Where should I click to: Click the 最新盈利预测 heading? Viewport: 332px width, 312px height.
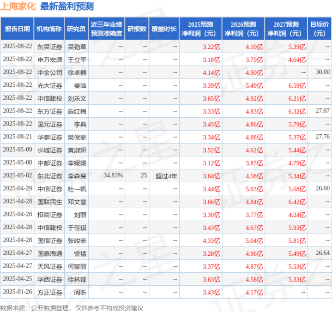pyautogui.click(x=67, y=6)
